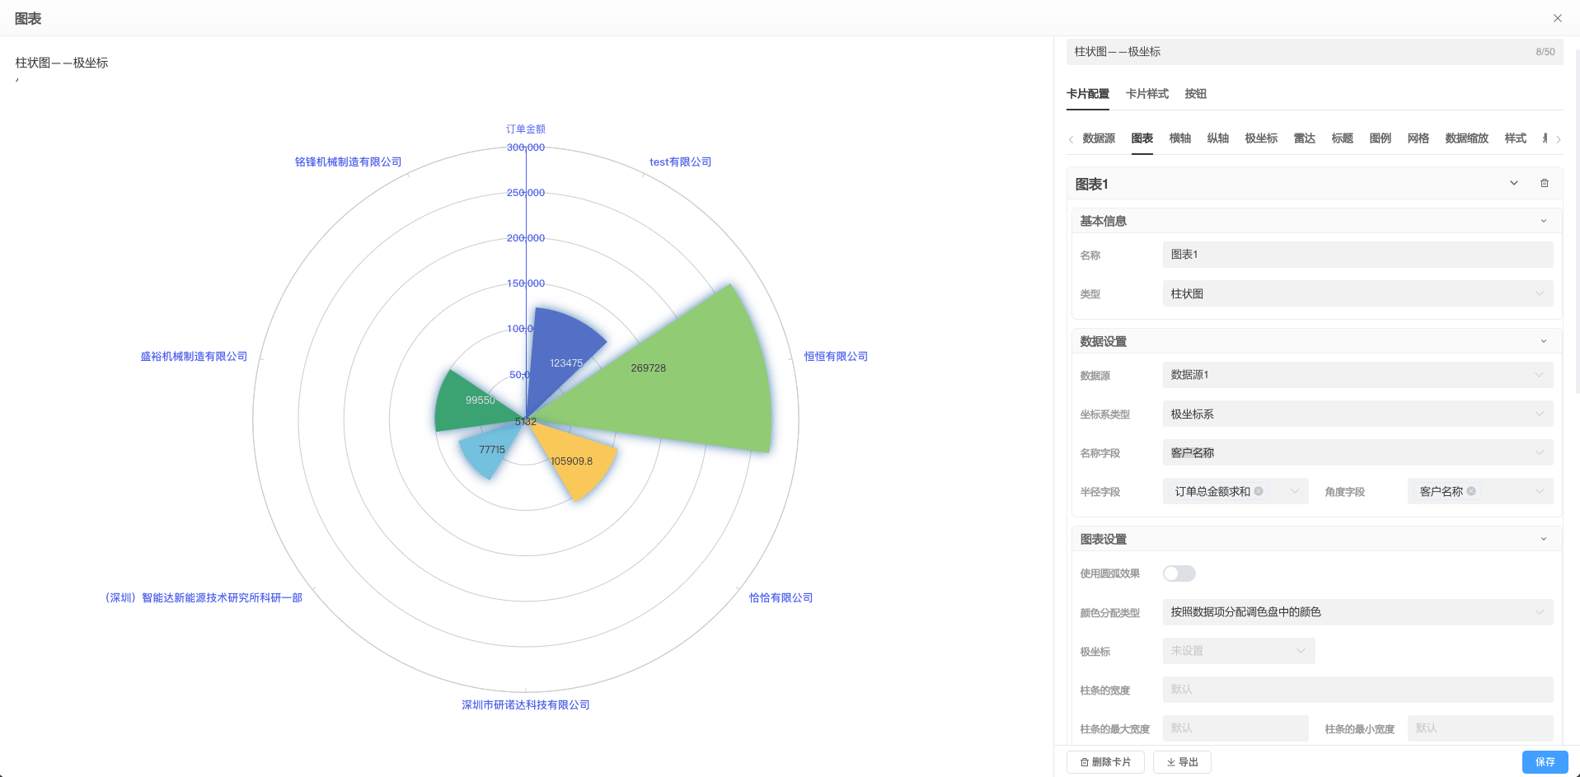Delete 图表1 using the trash icon

(x=1545, y=183)
